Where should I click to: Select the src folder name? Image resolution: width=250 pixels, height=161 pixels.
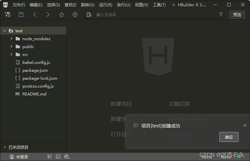25,55
